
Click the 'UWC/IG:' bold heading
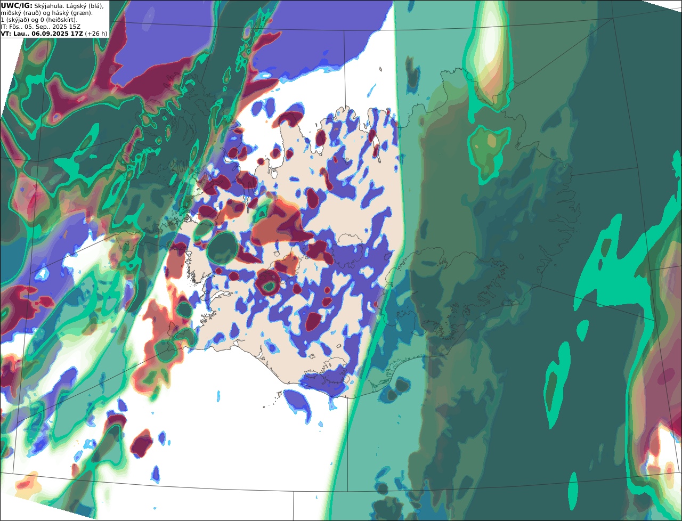17,6
